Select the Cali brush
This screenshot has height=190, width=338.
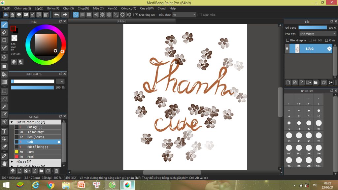point(38,142)
